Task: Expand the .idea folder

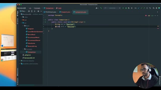Action: tap(21, 17)
